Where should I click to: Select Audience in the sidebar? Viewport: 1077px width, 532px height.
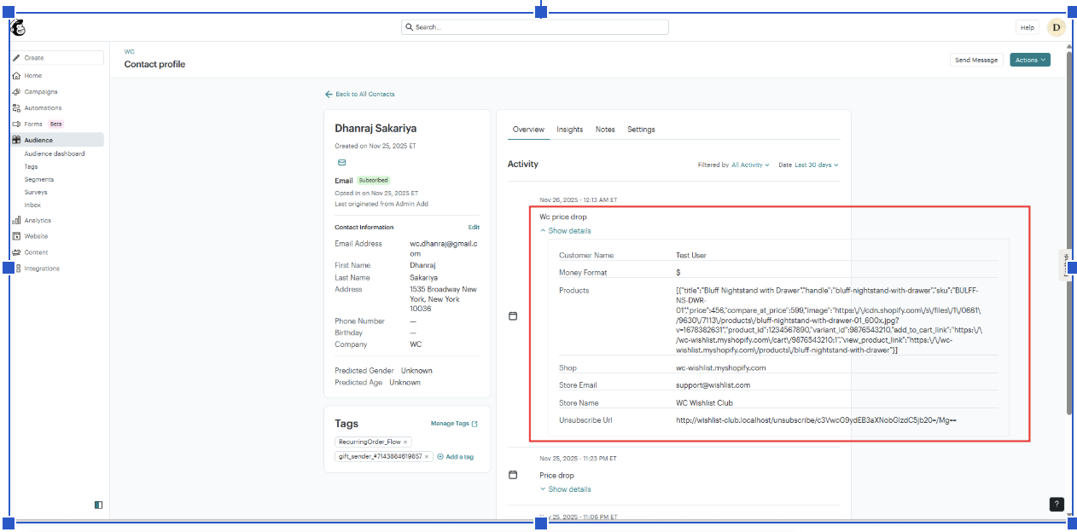click(x=57, y=140)
